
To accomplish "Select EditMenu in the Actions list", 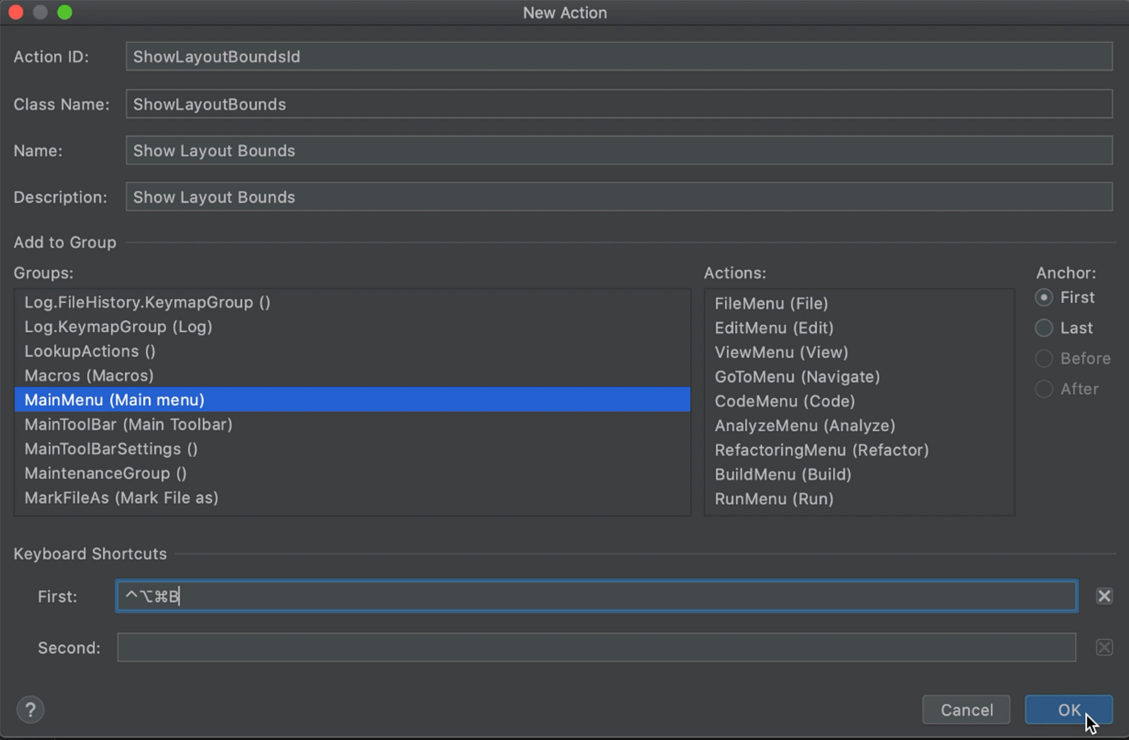I will tap(773, 327).
